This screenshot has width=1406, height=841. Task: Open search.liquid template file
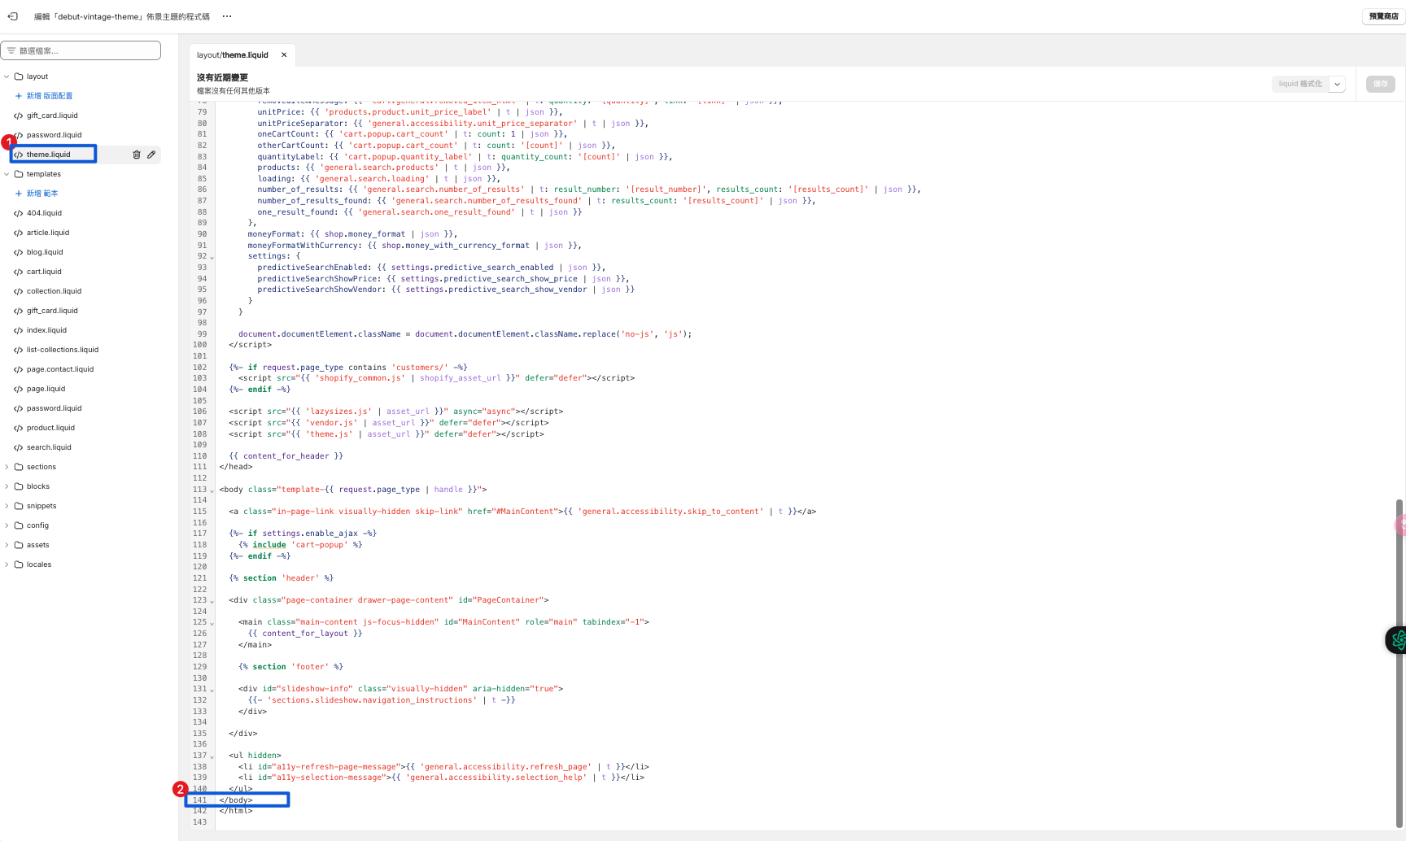point(49,447)
